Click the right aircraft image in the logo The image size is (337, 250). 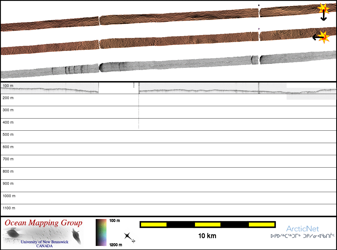tap(77, 235)
